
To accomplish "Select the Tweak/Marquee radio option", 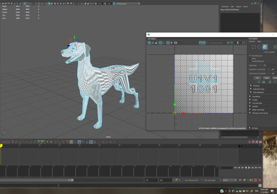I will 250,61.
